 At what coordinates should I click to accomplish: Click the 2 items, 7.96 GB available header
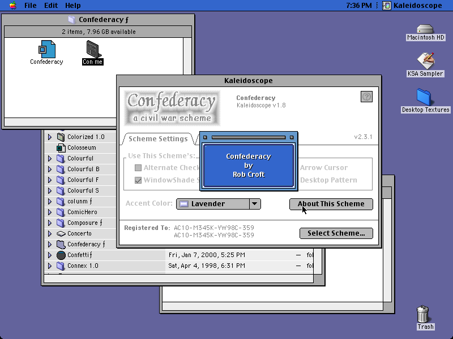pos(99,32)
